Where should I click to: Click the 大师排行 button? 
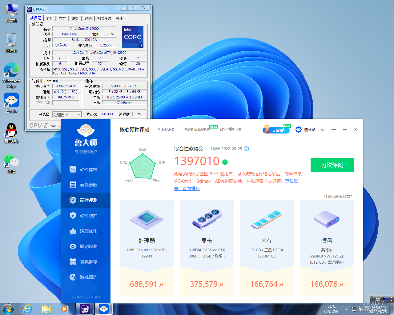click(276, 130)
